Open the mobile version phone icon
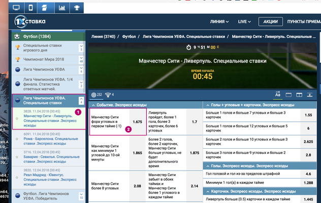321x203 pixels. [x=30, y=8]
